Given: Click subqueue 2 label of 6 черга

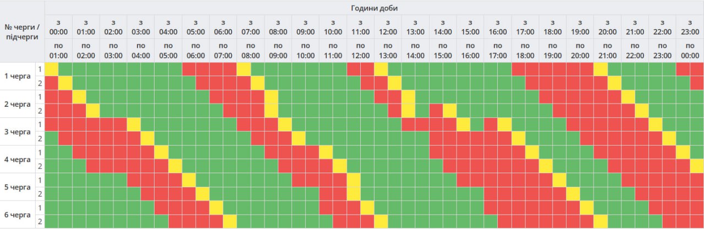Looking at the screenshot, I should tap(40, 221).
